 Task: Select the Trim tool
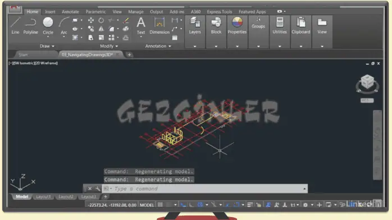click(x=112, y=20)
